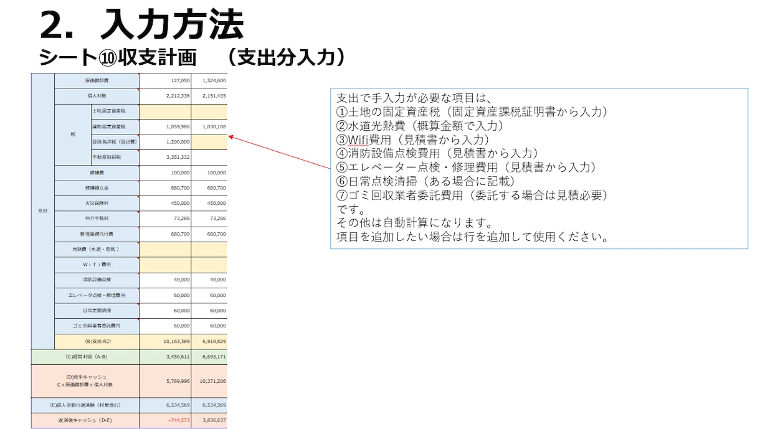Image resolution: width=760 pixels, height=429 pixels.
Task: Click the Wifi費用 row label
Action: click(97, 265)
